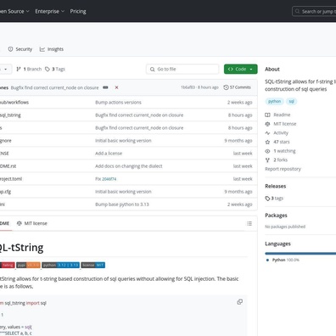Open the Activity link
The image size is (336, 336).
click(281, 133)
